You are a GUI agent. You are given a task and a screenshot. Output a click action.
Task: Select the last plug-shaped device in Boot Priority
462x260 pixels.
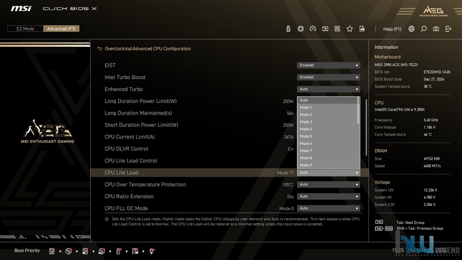pos(152,251)
